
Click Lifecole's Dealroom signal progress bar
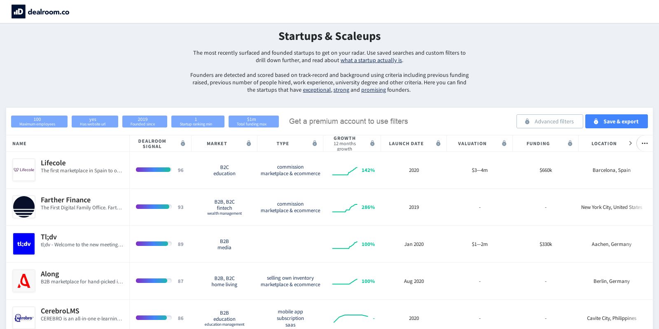click(153, 170)
